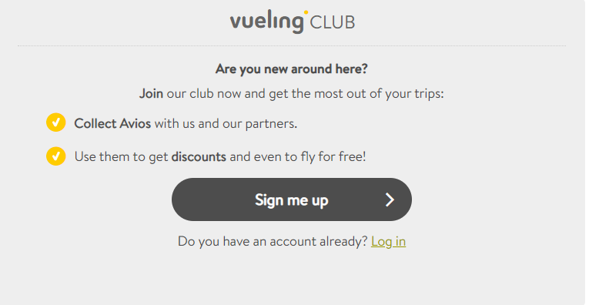Click 'our club now and' text

point(216,93)
